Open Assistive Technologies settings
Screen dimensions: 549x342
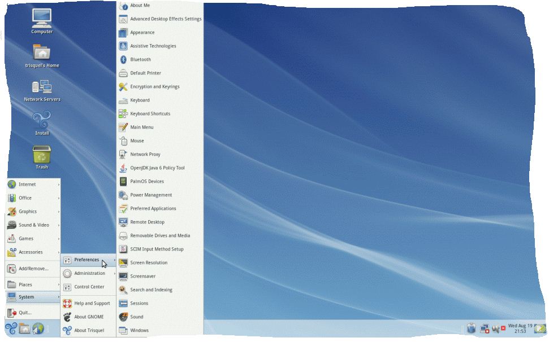point(159,46)
